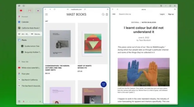This screenshot has width=194, height=107.
Task: Open the Burgundy Rubber Tree tab
Action: tap(31, 52)
